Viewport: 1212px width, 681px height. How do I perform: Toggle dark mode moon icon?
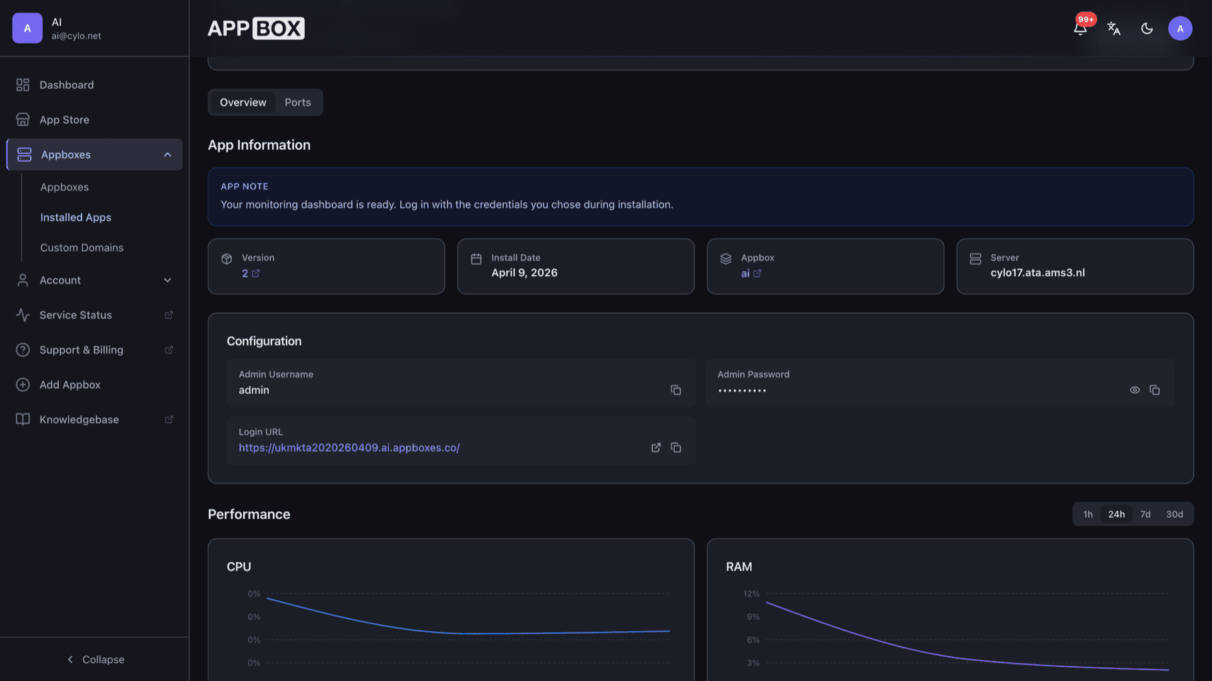(1147, 28)
